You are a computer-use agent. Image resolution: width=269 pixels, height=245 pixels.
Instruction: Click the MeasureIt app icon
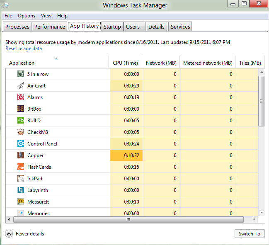coord(21,202)
